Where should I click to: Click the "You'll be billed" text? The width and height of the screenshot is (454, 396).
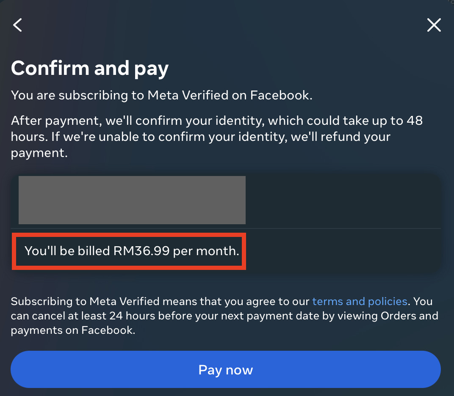coord(67,251)
